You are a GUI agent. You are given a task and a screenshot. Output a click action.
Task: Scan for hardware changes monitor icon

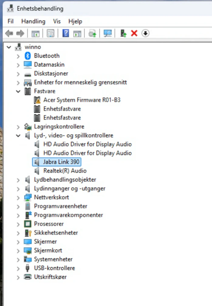click(x=108, y=33)
